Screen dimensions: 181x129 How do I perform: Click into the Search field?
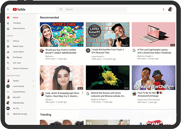click(91, 9)
